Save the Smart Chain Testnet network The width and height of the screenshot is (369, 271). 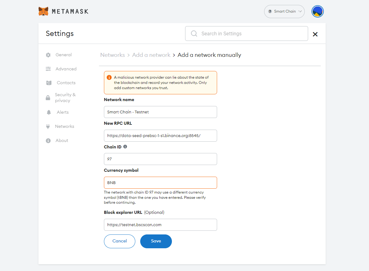(x=156, y=241)
